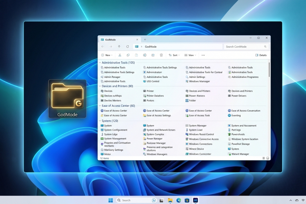Switch to details list view in status bar

pyautogui.click(x=263, y=158)
